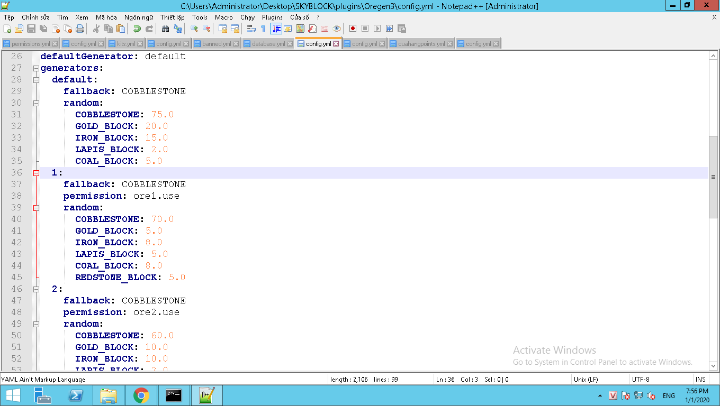Click the New file toolbar icon
This screenshot has height=406, width=720.
7,29
